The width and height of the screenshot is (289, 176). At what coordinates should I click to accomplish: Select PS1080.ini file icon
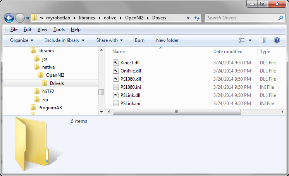116,87
